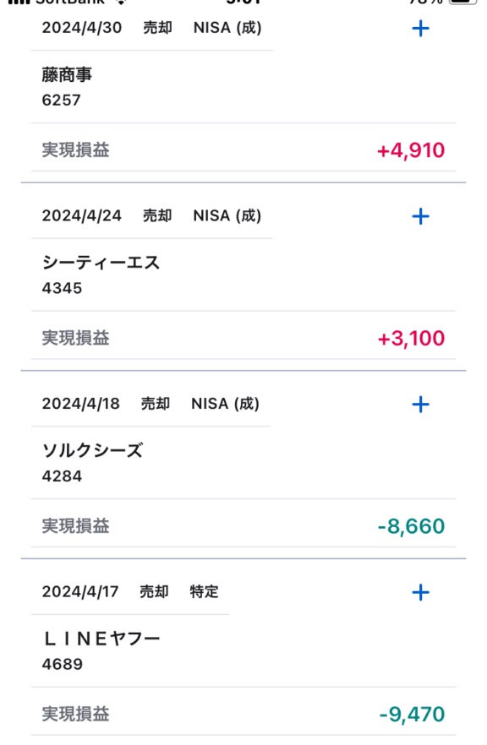Tap the シーティーエス stock name
The width and height of the screenshot is (487, 745).
click(101, 263)
